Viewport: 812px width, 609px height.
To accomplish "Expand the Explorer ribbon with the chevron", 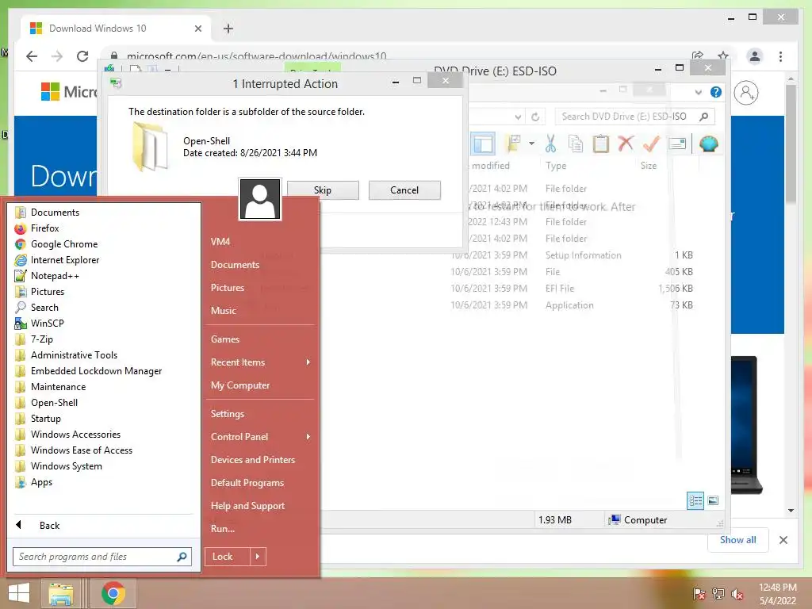I will pyautogui.click(x=698, y=92).
